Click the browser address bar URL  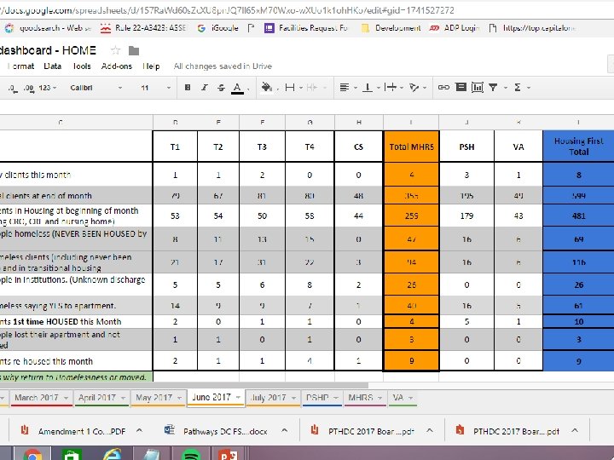(x=227, y=10)
